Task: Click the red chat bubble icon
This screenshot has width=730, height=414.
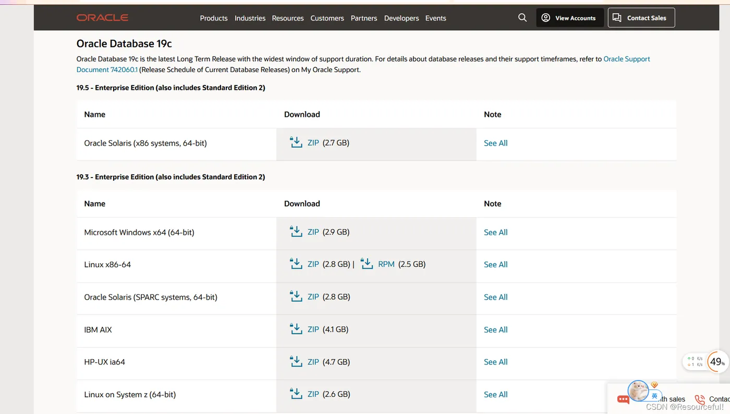Action: pyautogui.click(x=623, y=399)
